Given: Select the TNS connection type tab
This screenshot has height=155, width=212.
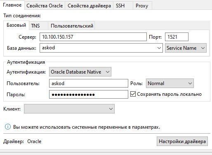Looking at the screenshot, I should (x=38, y=25).
